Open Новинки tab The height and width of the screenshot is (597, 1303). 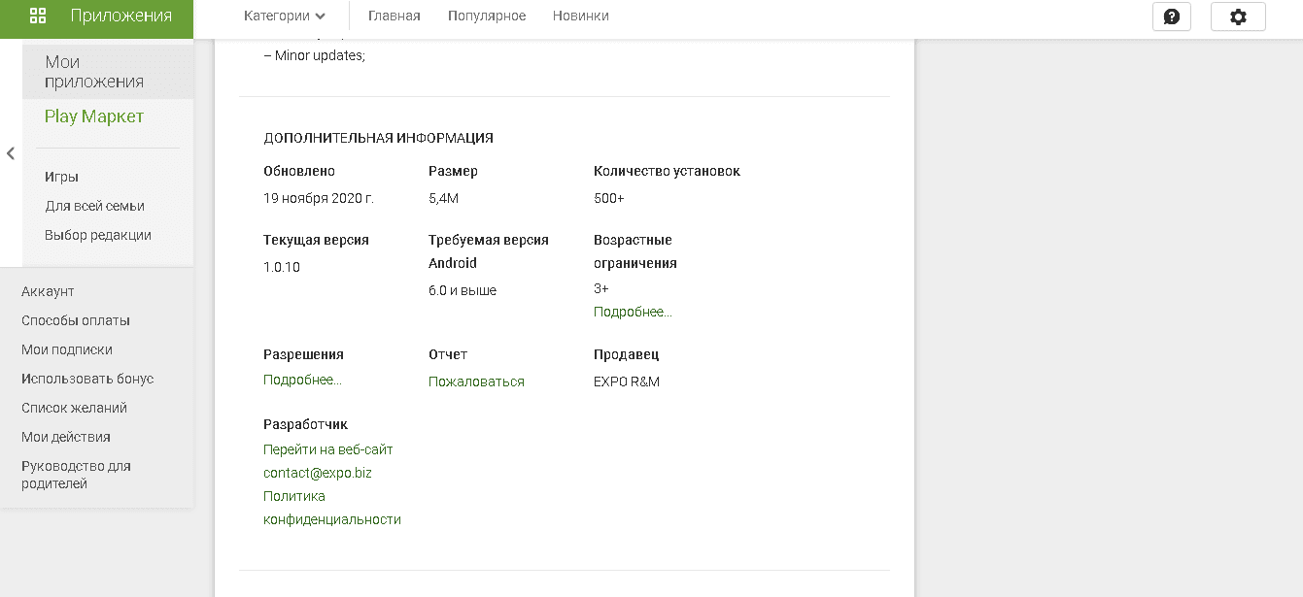580,16
